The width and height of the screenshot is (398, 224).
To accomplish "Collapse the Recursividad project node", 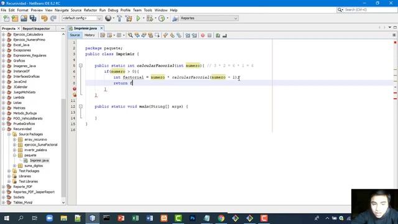I will point(4,129).
